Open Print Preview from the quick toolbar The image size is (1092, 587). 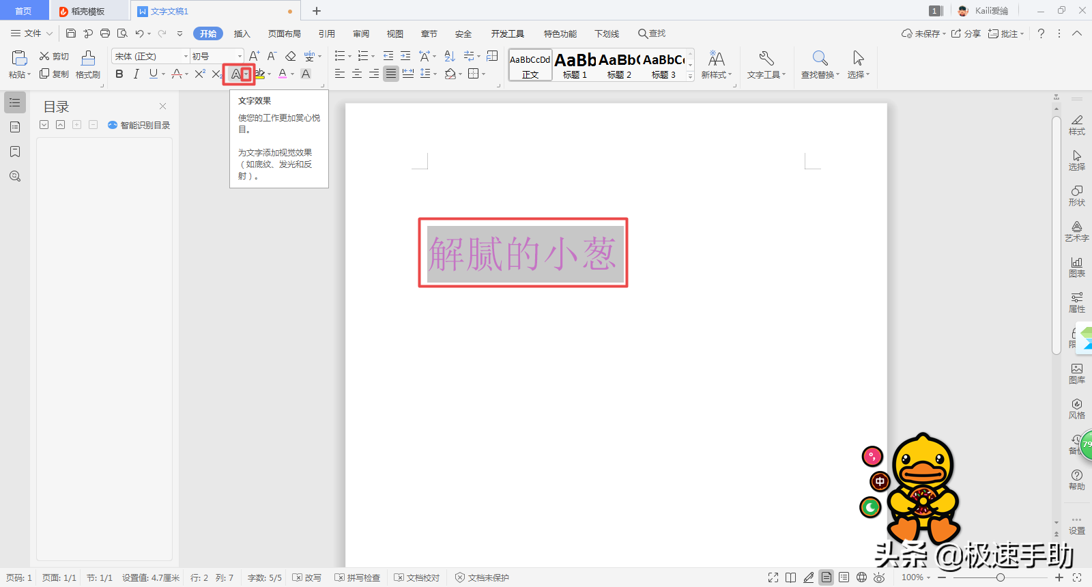coord(122,33)
